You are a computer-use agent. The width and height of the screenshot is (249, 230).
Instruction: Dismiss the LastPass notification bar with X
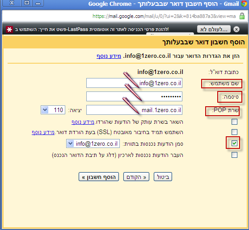[x=236, y=29]
